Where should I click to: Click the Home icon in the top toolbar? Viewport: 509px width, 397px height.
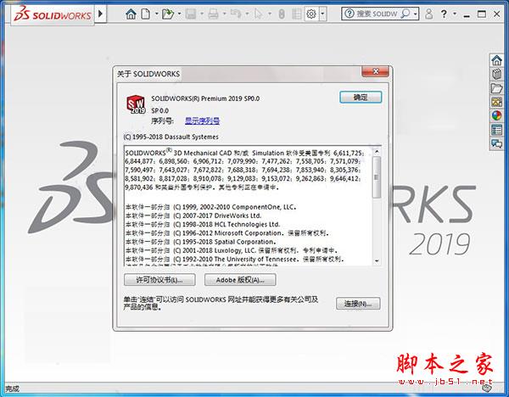tap(131, 14)
